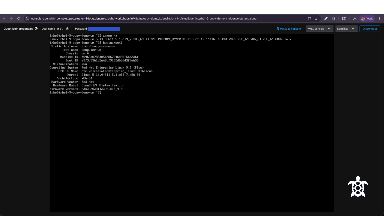The image size is (384, 216).
Task: Click the 'Icon name: computer-vm' line
Action: tap(82, 50)
